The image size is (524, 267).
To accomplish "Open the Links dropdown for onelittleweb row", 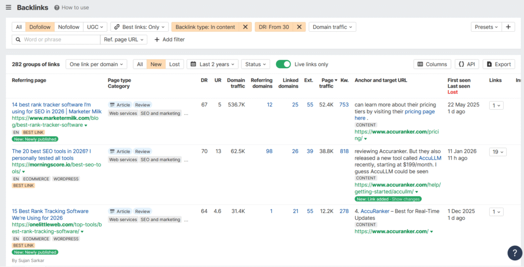I will pyautogui.click(x=496, y=212).
